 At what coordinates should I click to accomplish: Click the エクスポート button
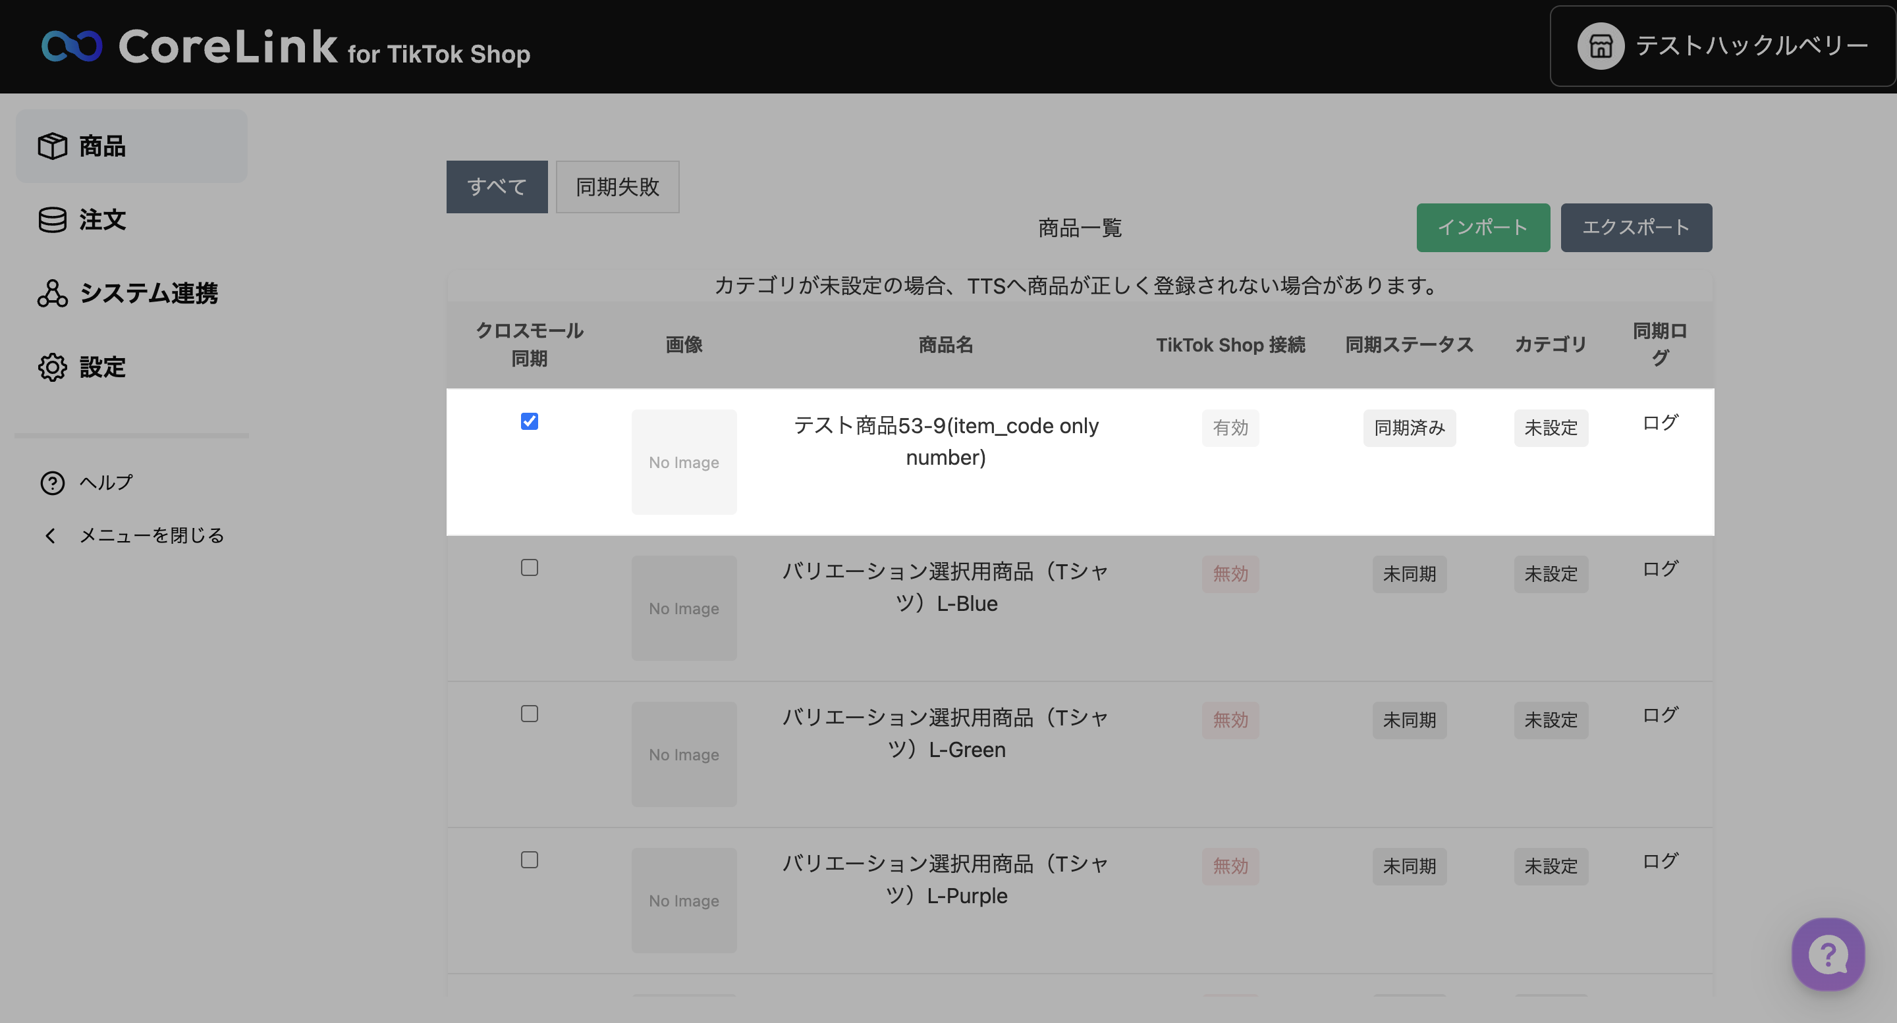[x=1636, y=227]
